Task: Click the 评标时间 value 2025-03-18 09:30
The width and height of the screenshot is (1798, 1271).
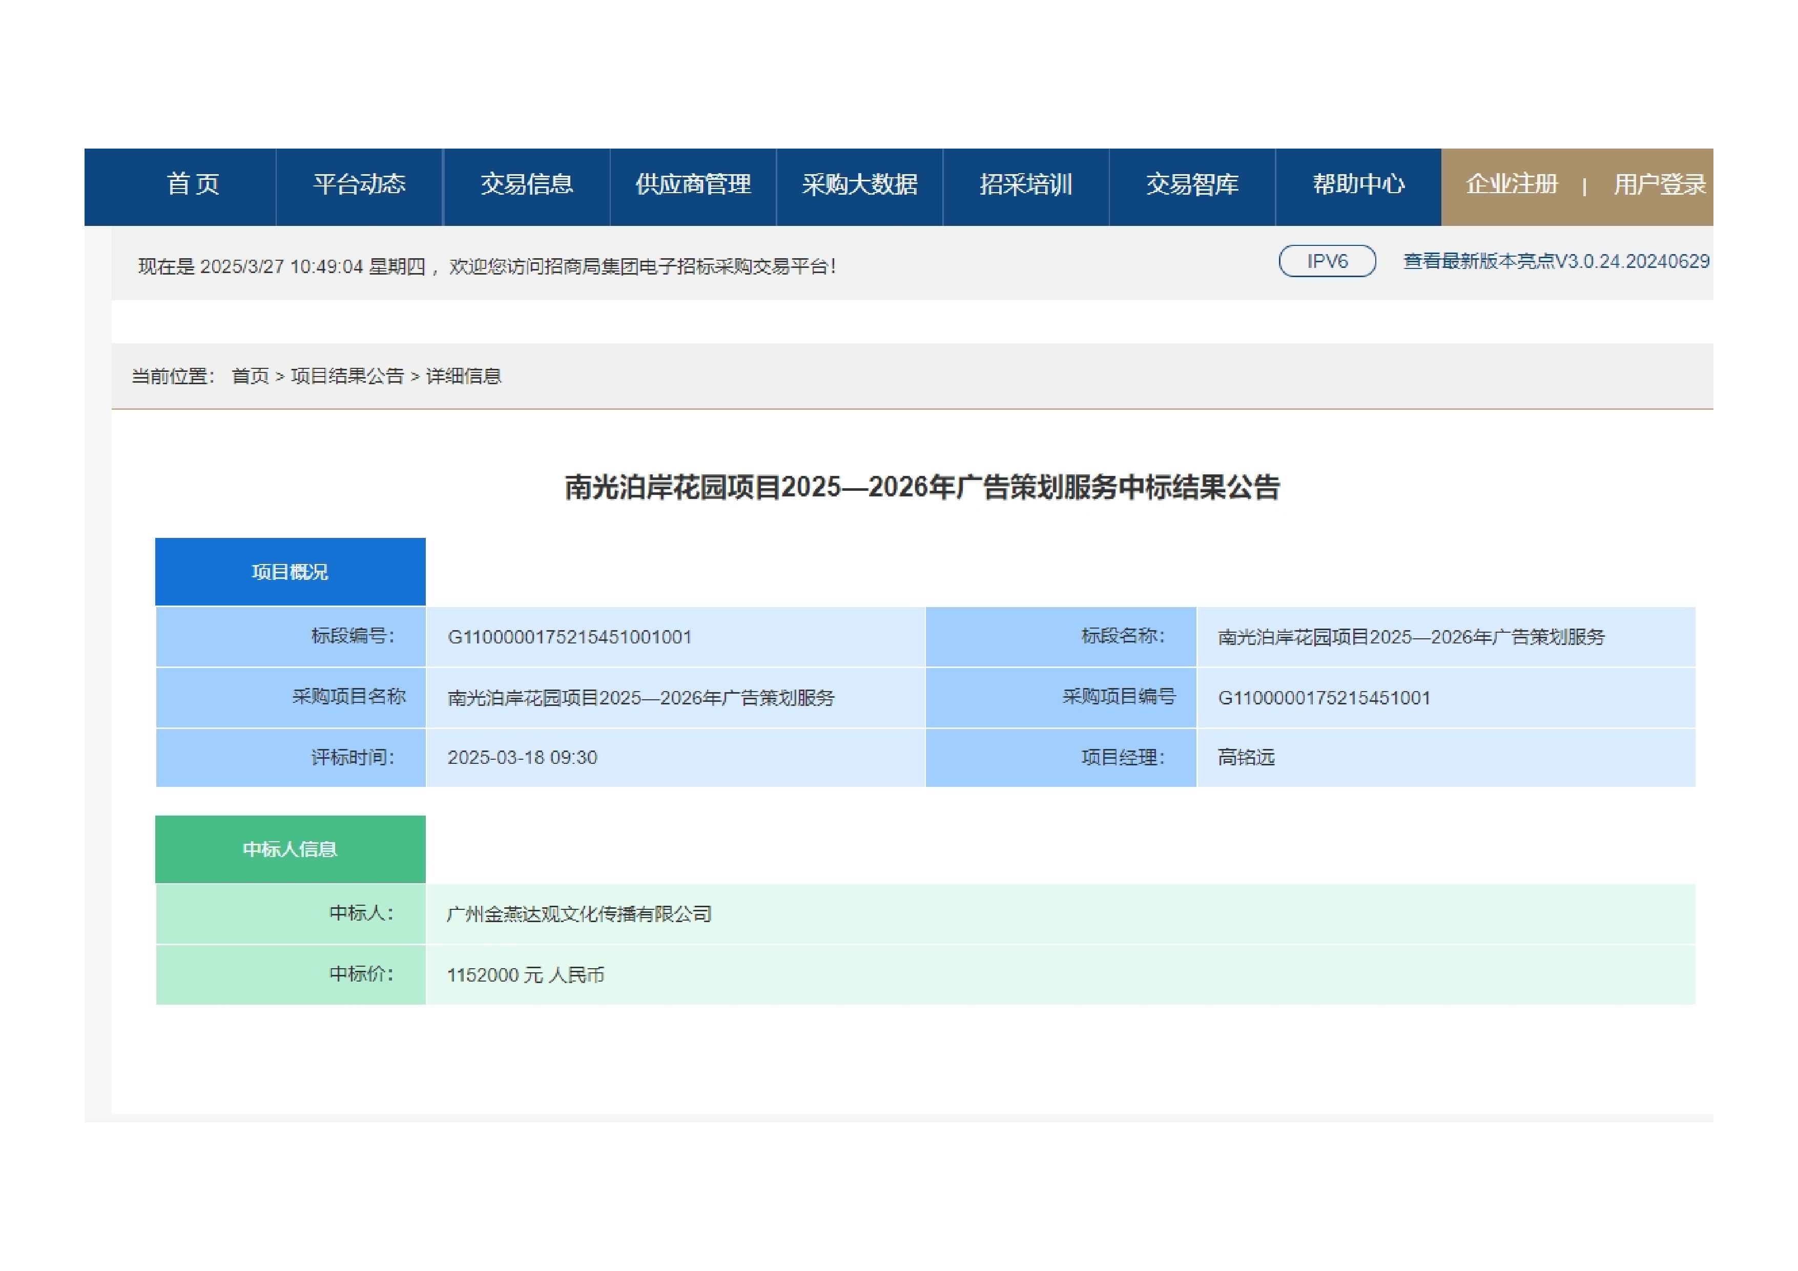Action: coord(522,757)
